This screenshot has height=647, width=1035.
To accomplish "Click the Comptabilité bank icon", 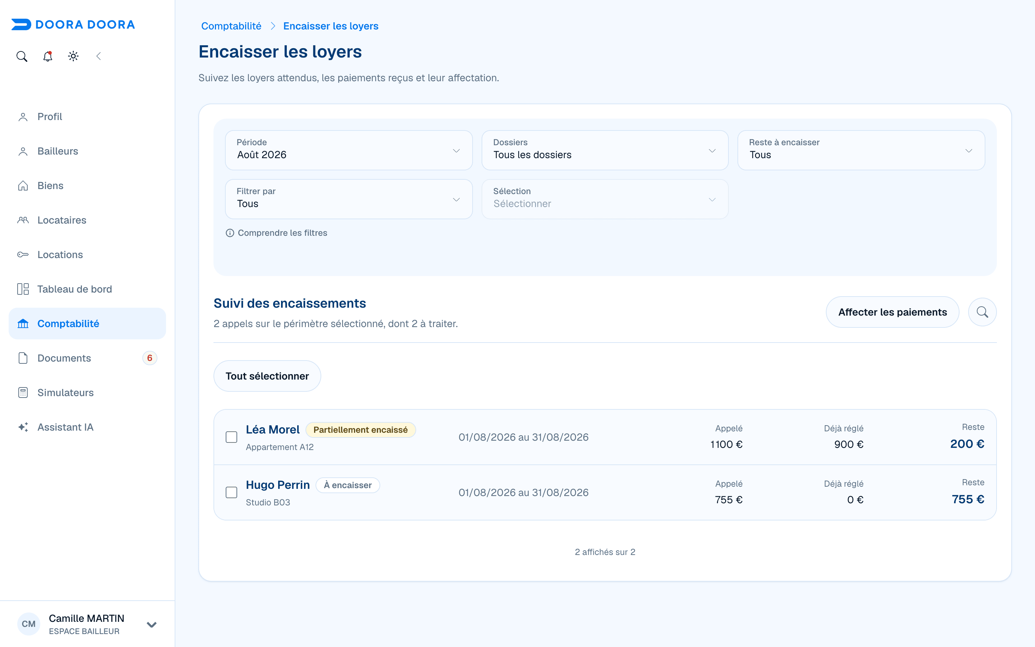I will pyautogui.click(x=23, y=324).
